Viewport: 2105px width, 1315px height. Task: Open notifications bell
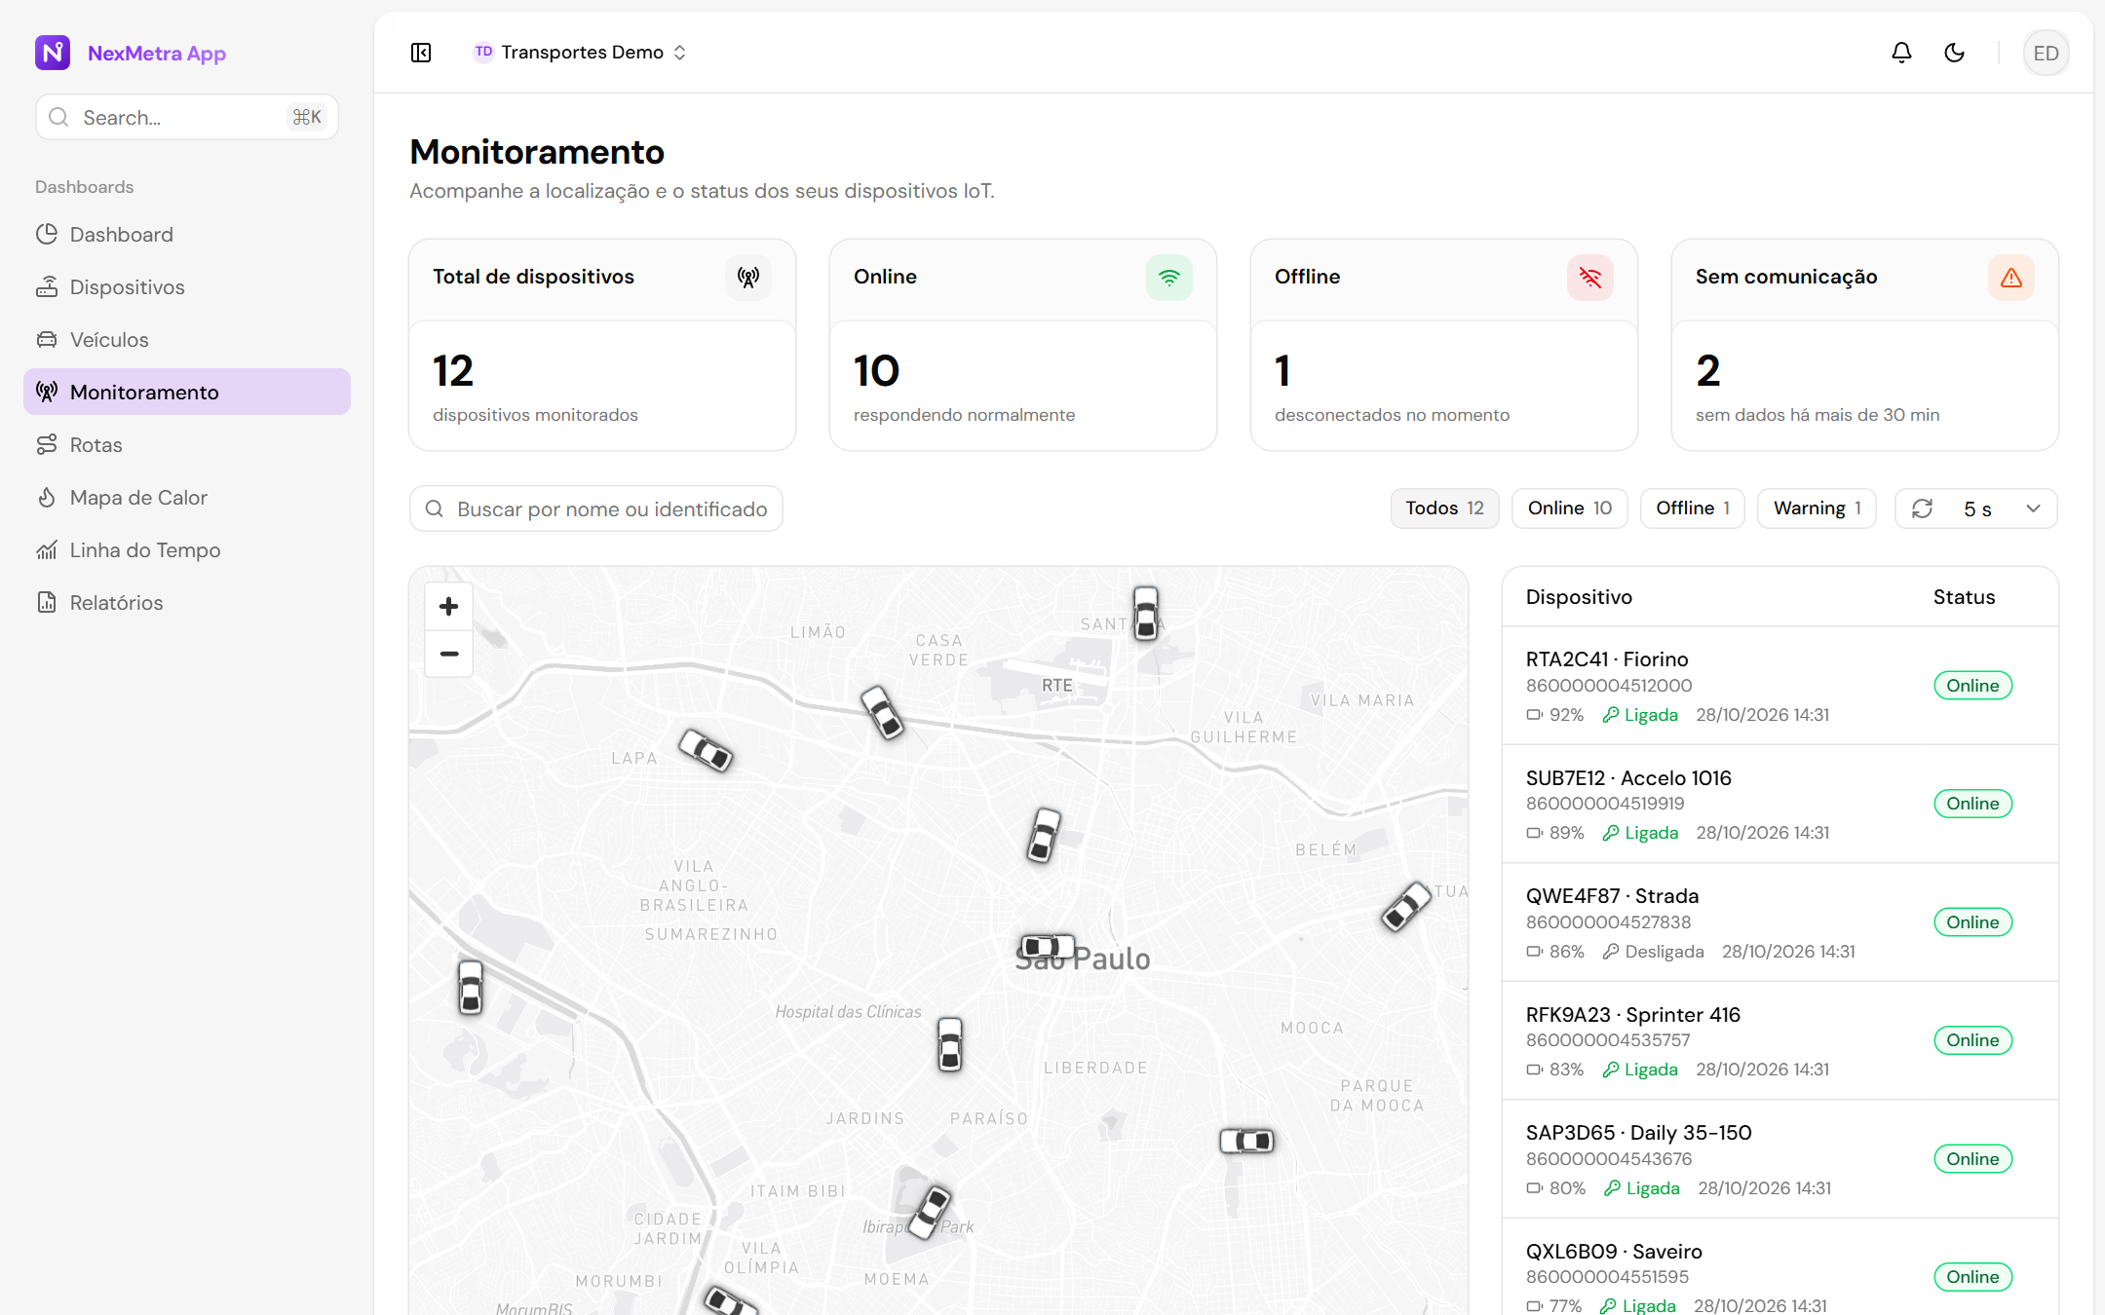[1901, 53]
